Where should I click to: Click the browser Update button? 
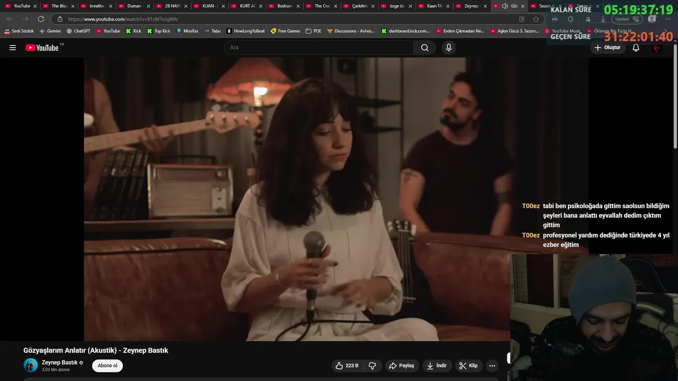click(628, 19)
